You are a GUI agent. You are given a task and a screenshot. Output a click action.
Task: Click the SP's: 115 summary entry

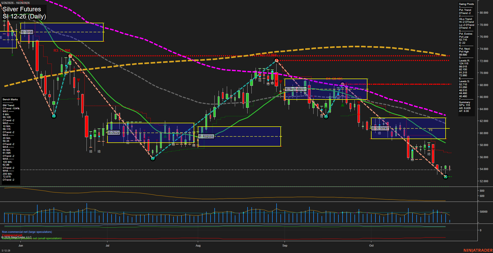(x=464, y=105)
